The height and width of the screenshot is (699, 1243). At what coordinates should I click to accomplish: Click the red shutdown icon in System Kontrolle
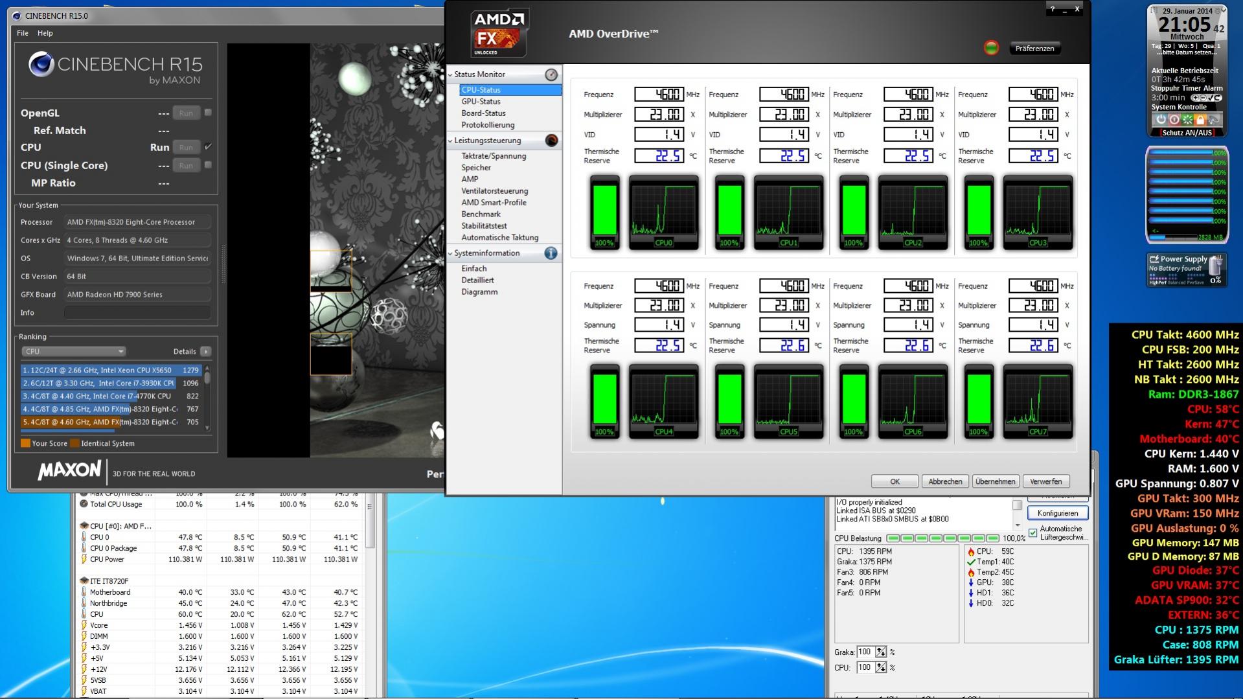click(1174, 119)
